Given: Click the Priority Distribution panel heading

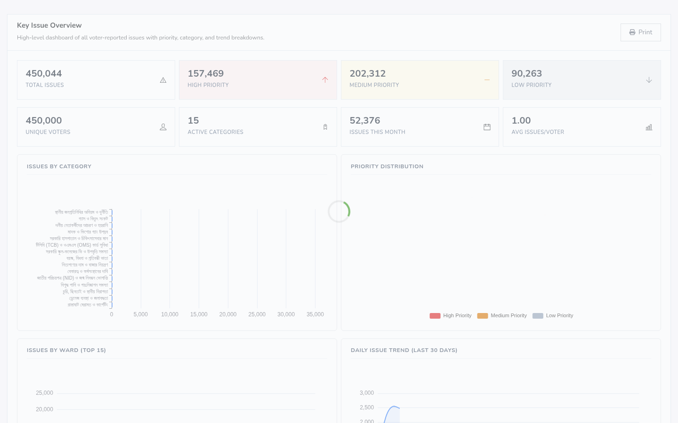Looking at the screenshot, I should click(387, 166).
